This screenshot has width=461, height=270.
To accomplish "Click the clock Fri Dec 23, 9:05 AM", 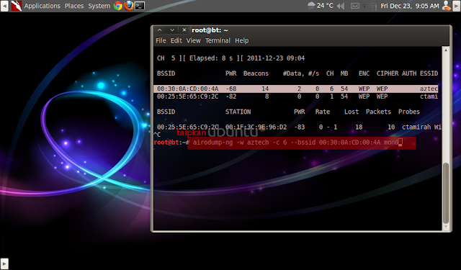I will (x=410, y=6).
